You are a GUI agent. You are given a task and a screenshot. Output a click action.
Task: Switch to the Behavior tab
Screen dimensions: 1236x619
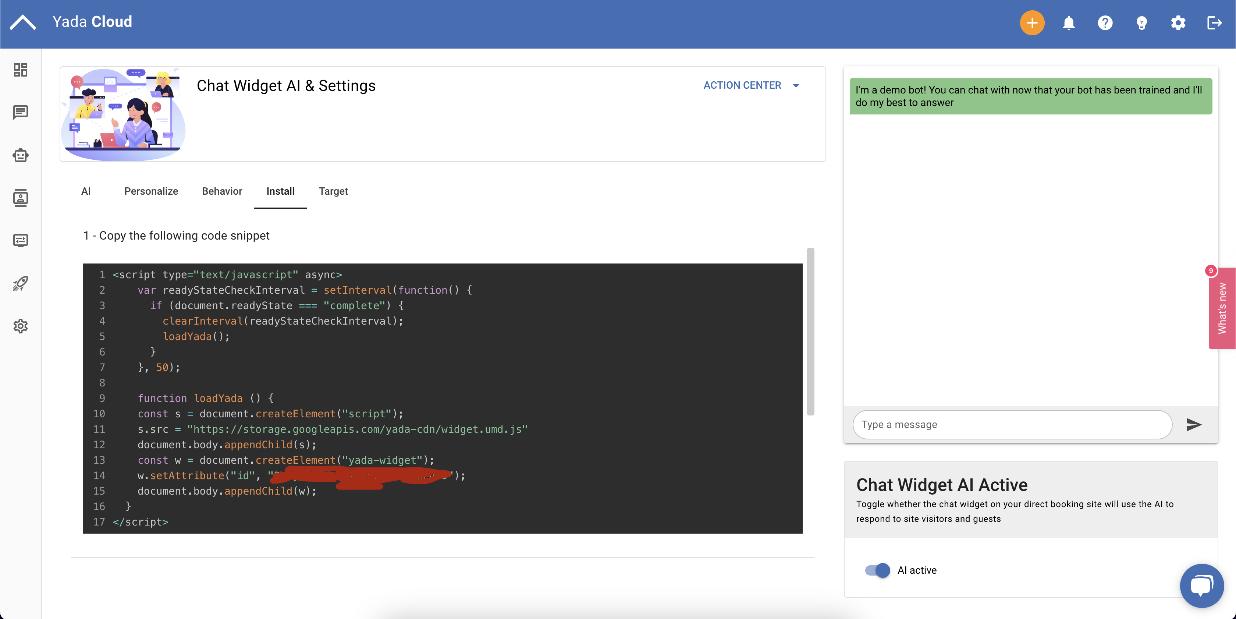222,191
